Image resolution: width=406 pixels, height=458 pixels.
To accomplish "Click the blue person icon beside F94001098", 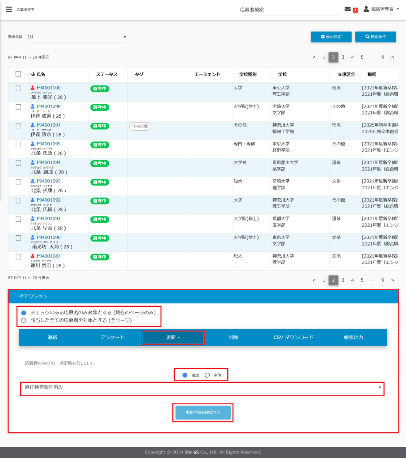I will (x=33, y=106).
